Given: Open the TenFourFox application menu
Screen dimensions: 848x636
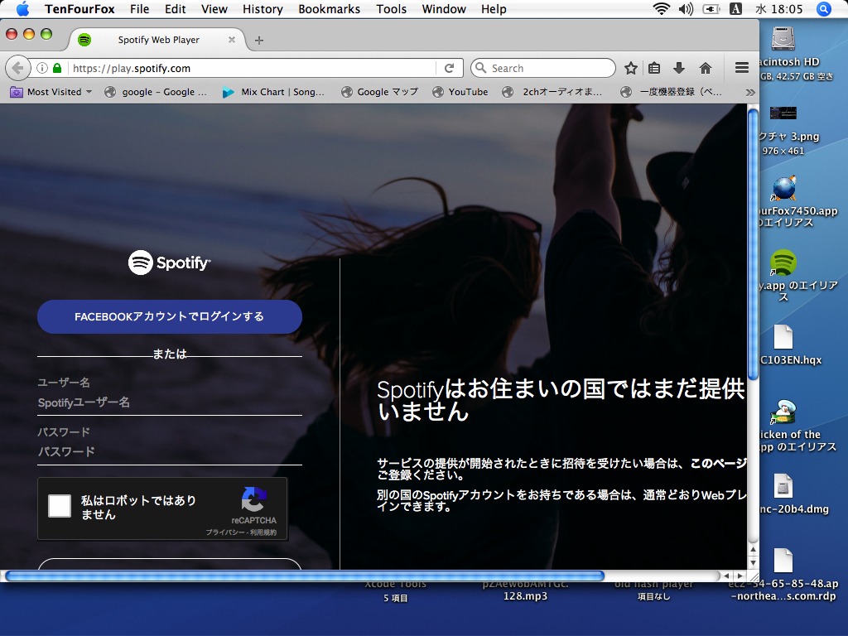Looking at the screenshot, I should (x=80, y=9).
